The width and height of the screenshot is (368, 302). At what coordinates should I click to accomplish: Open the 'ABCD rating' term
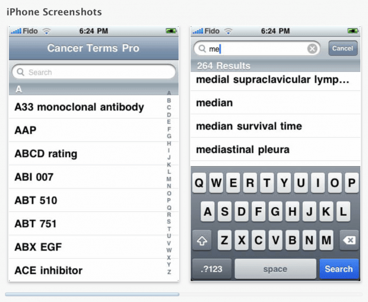(46, 154)
